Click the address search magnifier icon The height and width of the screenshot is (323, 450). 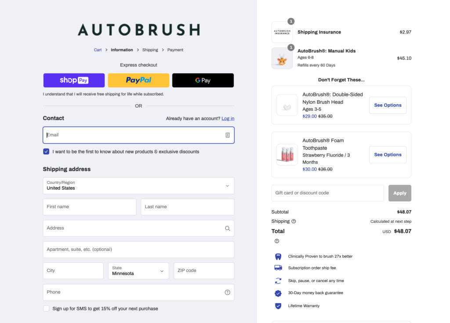(227, 229)
